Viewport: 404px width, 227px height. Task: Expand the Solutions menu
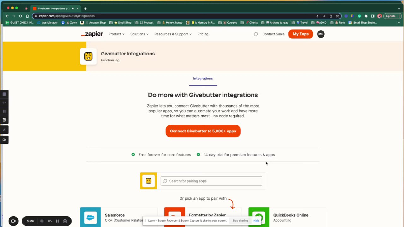pyautogui.click(x=140, y=34)
